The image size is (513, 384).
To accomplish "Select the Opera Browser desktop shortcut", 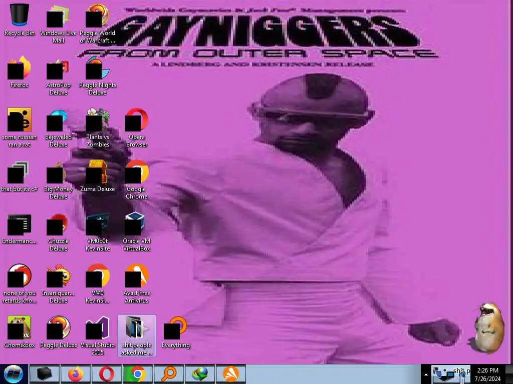I will click(137, 127).
